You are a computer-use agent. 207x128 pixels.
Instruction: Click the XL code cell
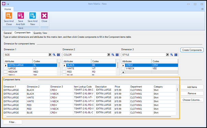pyautogui.click(x=45, y=65)
